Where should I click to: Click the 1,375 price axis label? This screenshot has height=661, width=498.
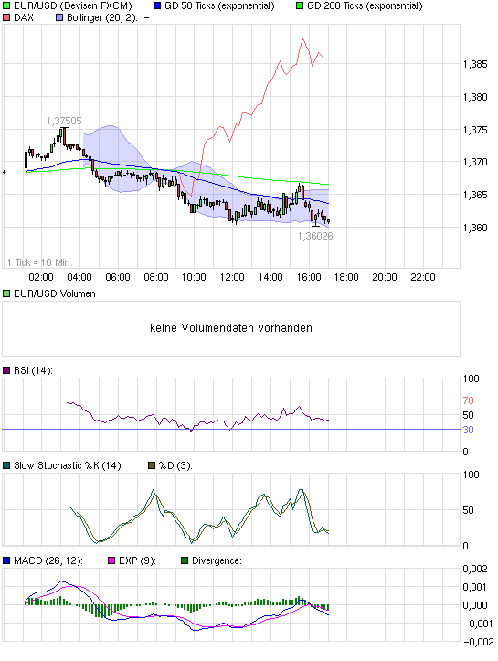(x=475, y=130)
